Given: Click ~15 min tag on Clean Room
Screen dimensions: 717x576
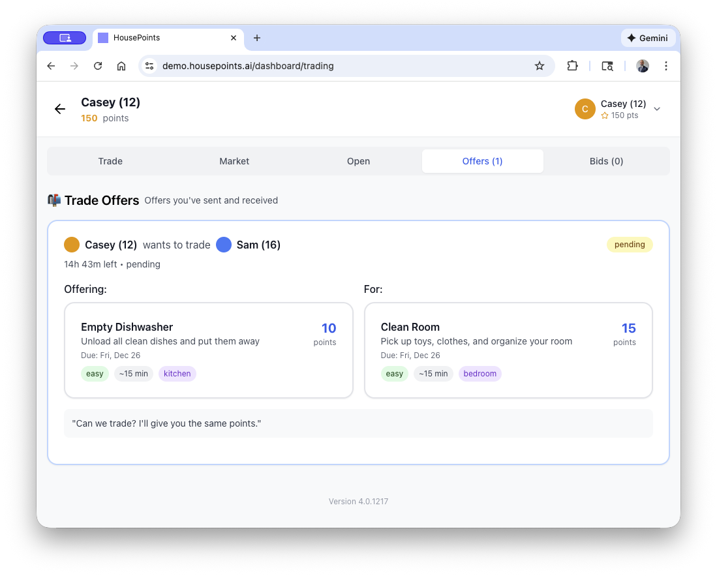Looking at the screenshot, I should tap(433, 374).
